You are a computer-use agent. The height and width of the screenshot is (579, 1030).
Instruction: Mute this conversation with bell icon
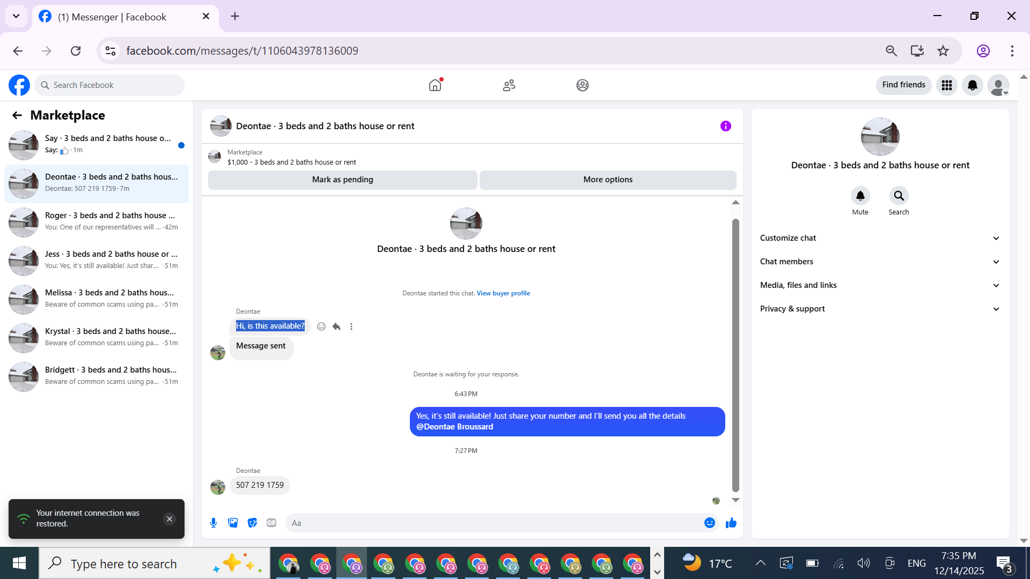click(x=860, y=196)
